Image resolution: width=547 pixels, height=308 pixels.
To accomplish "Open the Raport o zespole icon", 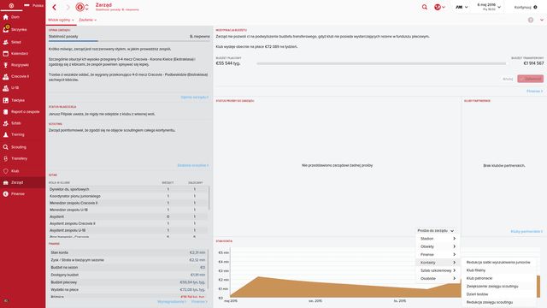I will click(6, 112).
